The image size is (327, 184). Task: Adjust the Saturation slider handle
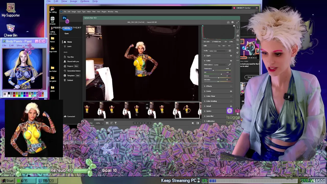[218, 81]
